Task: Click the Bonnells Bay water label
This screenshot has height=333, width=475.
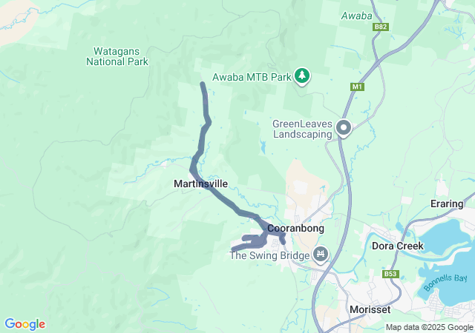Action: click(x=445, y=282)
